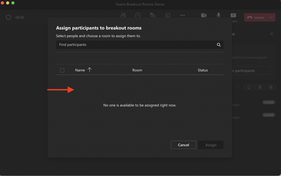Image resolution: width=281 pixels, height=176 pixels.
Task: Expand the Leave options dropdown arrow
Action: tap(271, 18)
